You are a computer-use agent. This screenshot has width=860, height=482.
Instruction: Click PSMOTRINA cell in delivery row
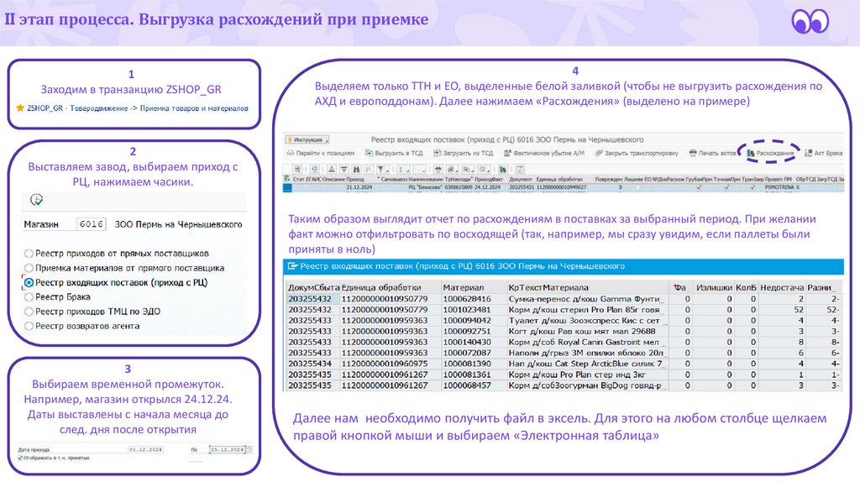779,187
